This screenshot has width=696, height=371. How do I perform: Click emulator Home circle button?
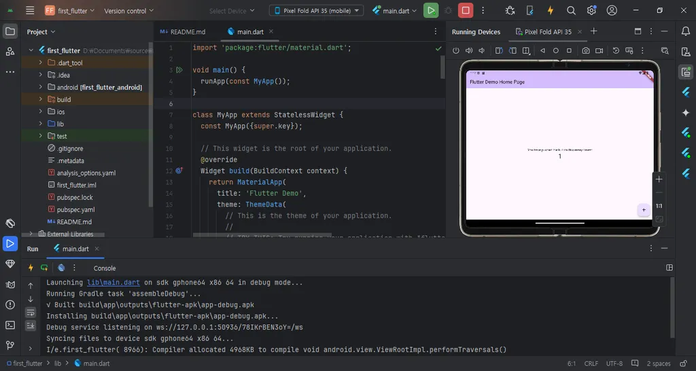click(556, 50)
